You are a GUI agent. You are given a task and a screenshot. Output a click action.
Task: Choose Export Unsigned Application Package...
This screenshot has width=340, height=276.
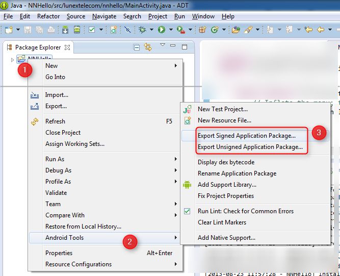[255, 147]
